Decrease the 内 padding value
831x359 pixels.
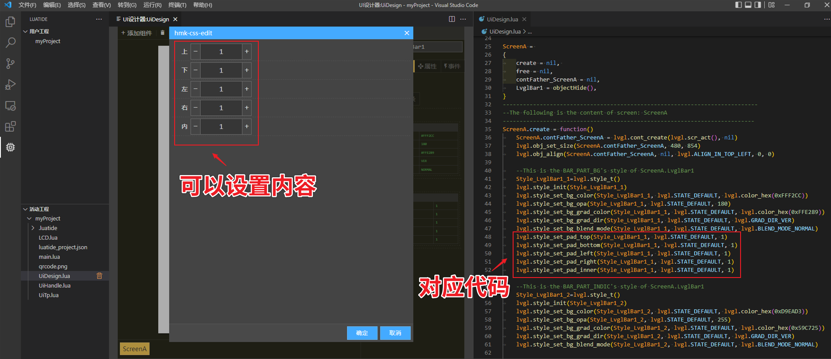(x=196, y=127)
